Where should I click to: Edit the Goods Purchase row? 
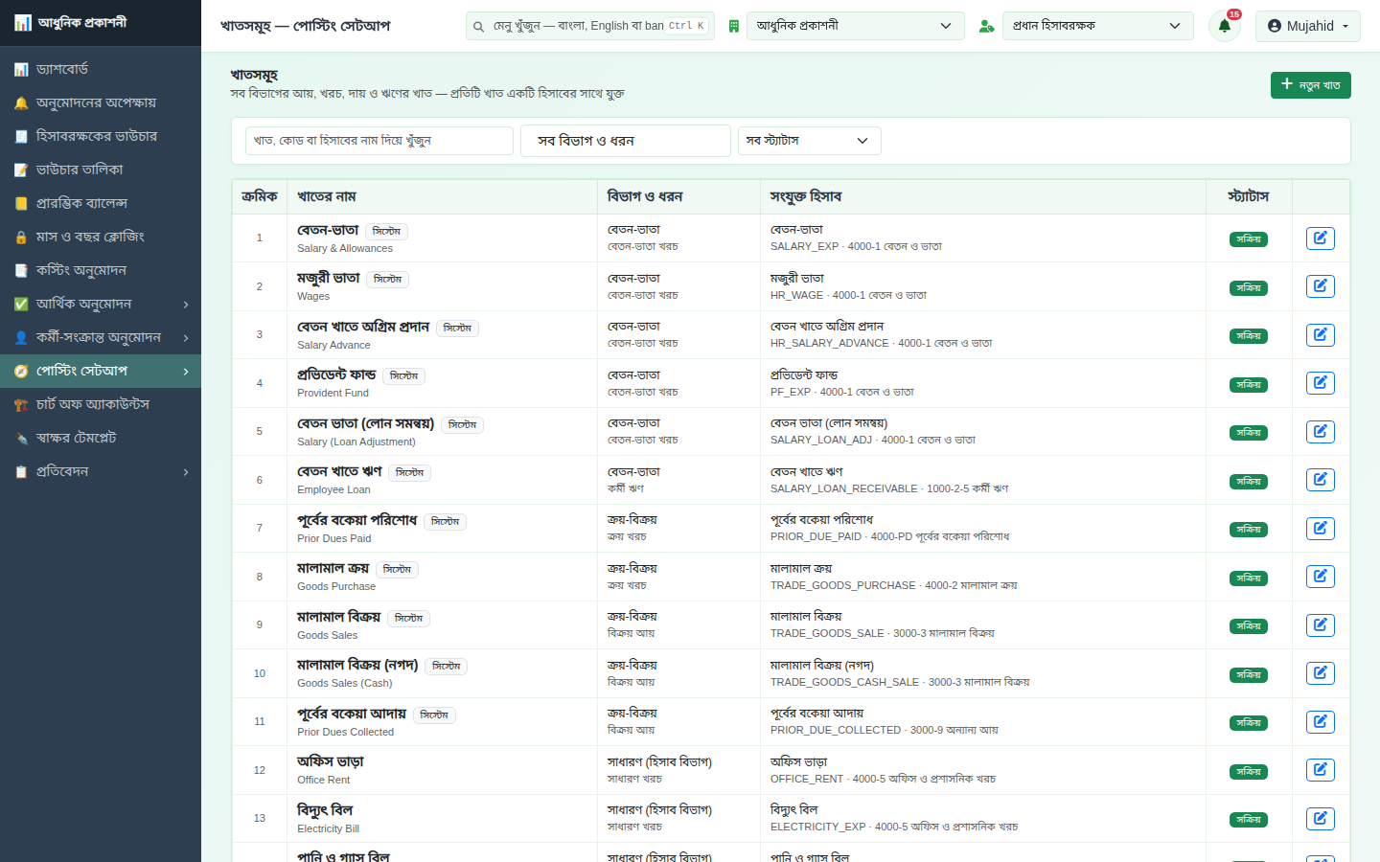coord(1320,577)
